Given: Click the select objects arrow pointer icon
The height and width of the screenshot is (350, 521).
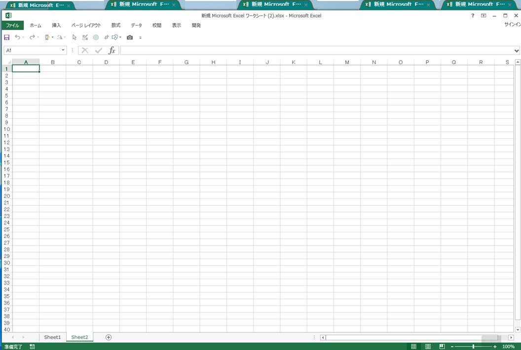Looking at the screenshot, I should point(74,37).
